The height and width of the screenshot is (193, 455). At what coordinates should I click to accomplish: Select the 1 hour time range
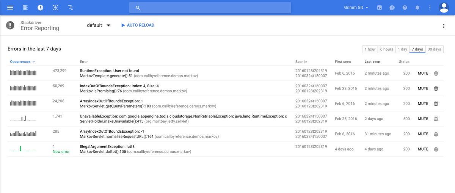click(370, 49)
